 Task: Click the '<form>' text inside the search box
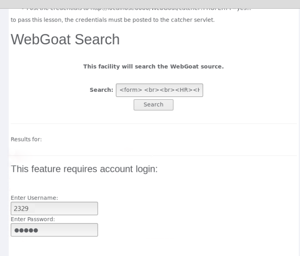point(131,90)
